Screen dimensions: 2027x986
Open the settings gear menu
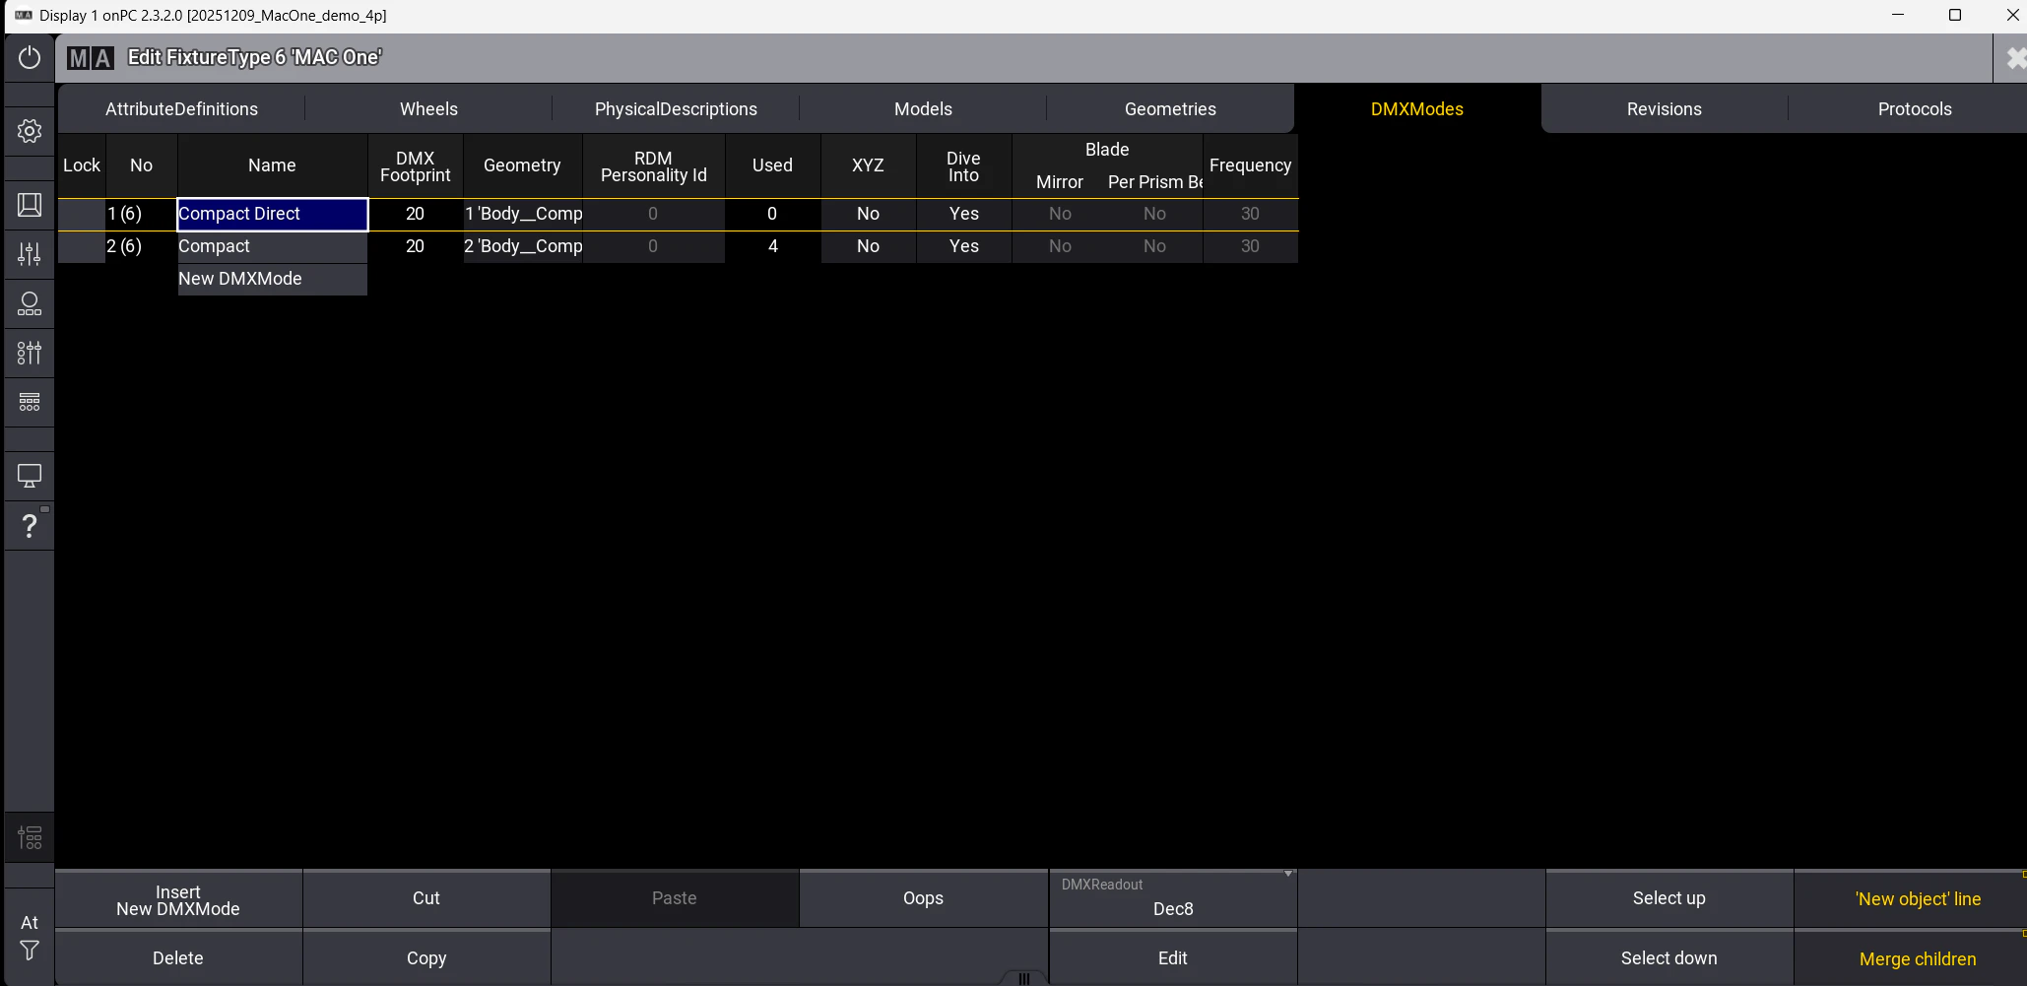30,131
